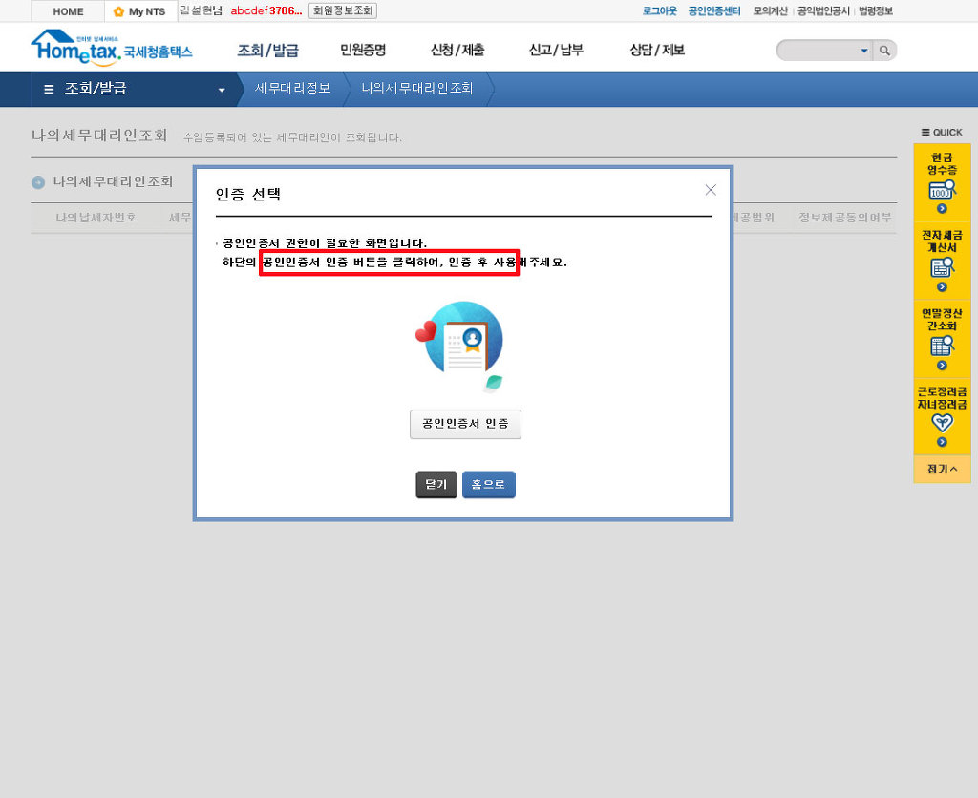978x798 pixels.
Task: Click the arrow under 근로장려금 자녀장려금
Action: pyautogui.click(x=942, y=442)
